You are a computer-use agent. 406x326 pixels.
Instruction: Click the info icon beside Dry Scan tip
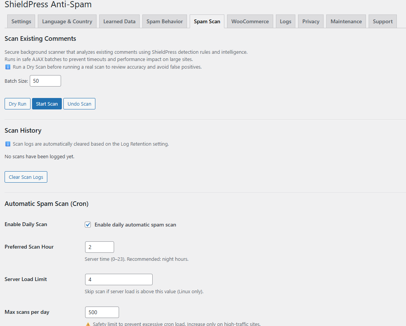pos(8,67)
